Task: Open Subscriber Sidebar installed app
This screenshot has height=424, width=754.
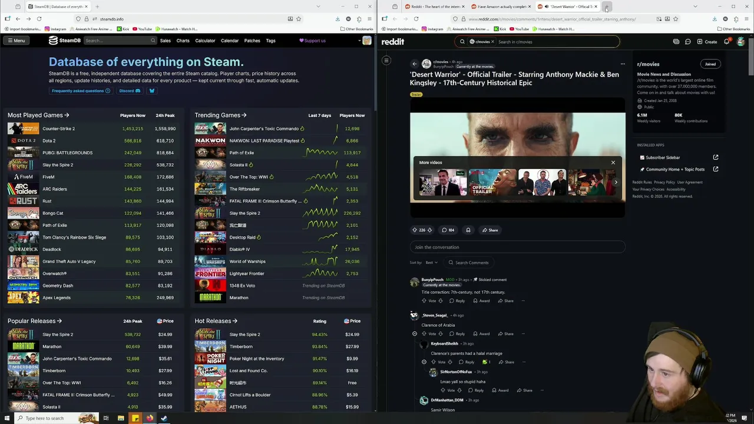Action: pos(679,157)
